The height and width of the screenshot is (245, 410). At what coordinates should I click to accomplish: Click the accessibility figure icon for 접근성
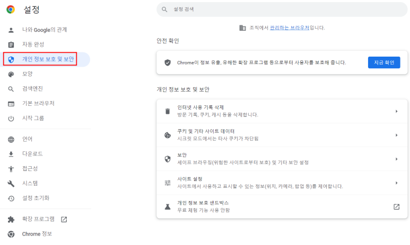(11, 169)
